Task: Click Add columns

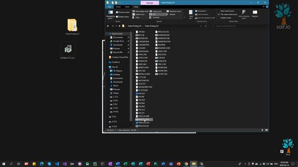Action: click(202, 14)
